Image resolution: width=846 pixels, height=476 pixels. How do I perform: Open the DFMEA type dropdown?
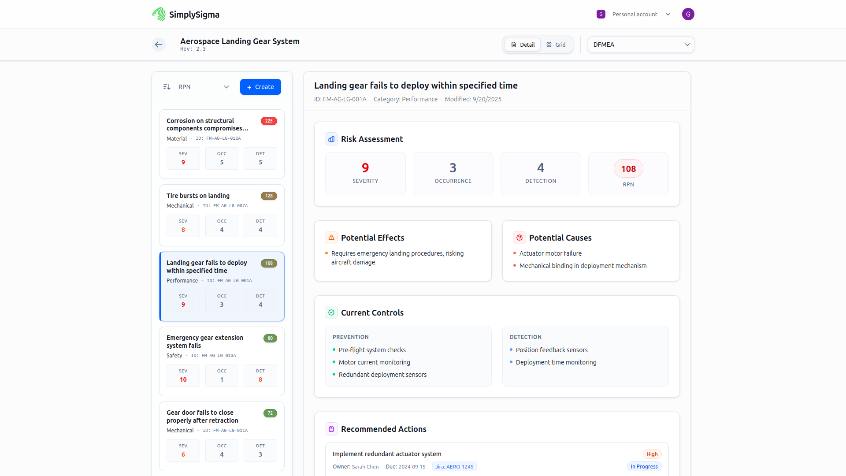point(641,45)
